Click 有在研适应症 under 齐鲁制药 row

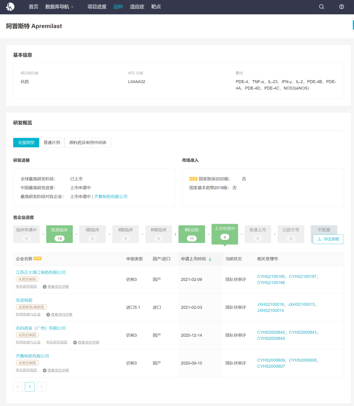[27, 370]
